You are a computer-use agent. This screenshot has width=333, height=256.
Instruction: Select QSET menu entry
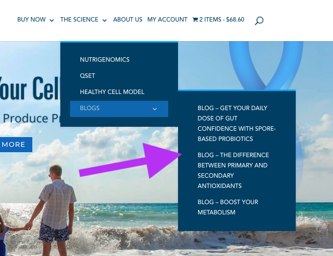point(87,76)
